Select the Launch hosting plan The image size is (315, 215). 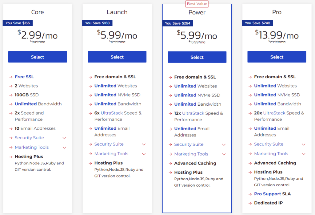117,57
